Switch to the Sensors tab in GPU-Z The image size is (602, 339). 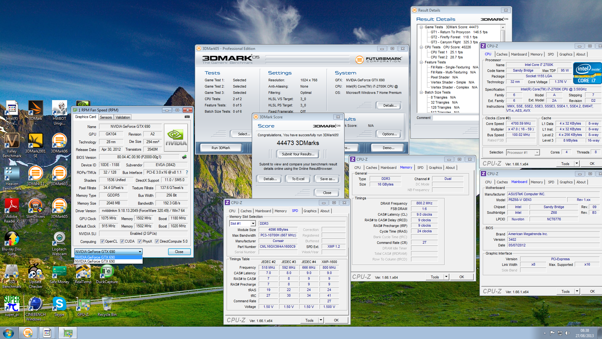coord(106,117)
